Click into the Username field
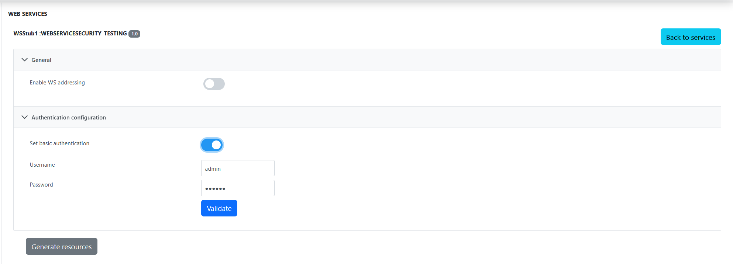Screen dimensions: 733x264 pyautogui.click(x=237, y=168)
